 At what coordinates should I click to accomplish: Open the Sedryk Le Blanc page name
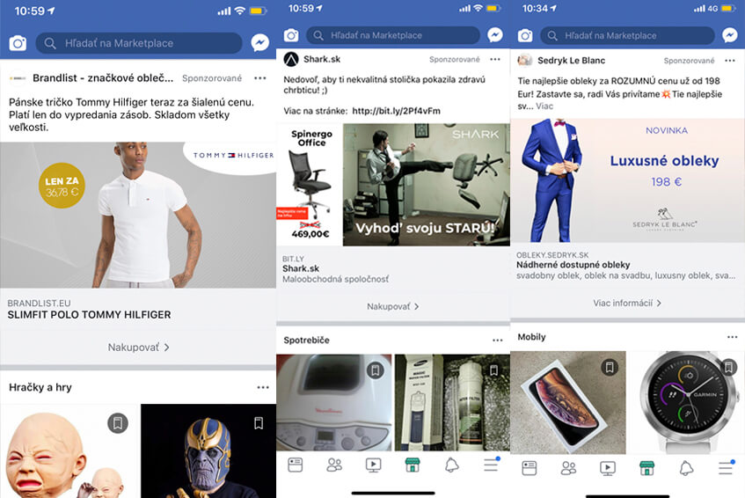(x=571, y=61)
